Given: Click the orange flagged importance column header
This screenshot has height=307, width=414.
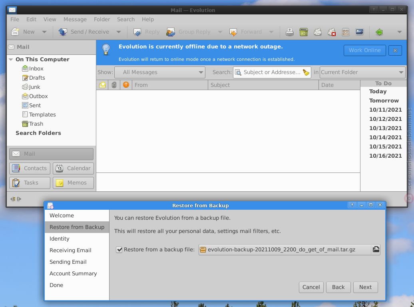Looking at the screenshot, I should 126,84.
